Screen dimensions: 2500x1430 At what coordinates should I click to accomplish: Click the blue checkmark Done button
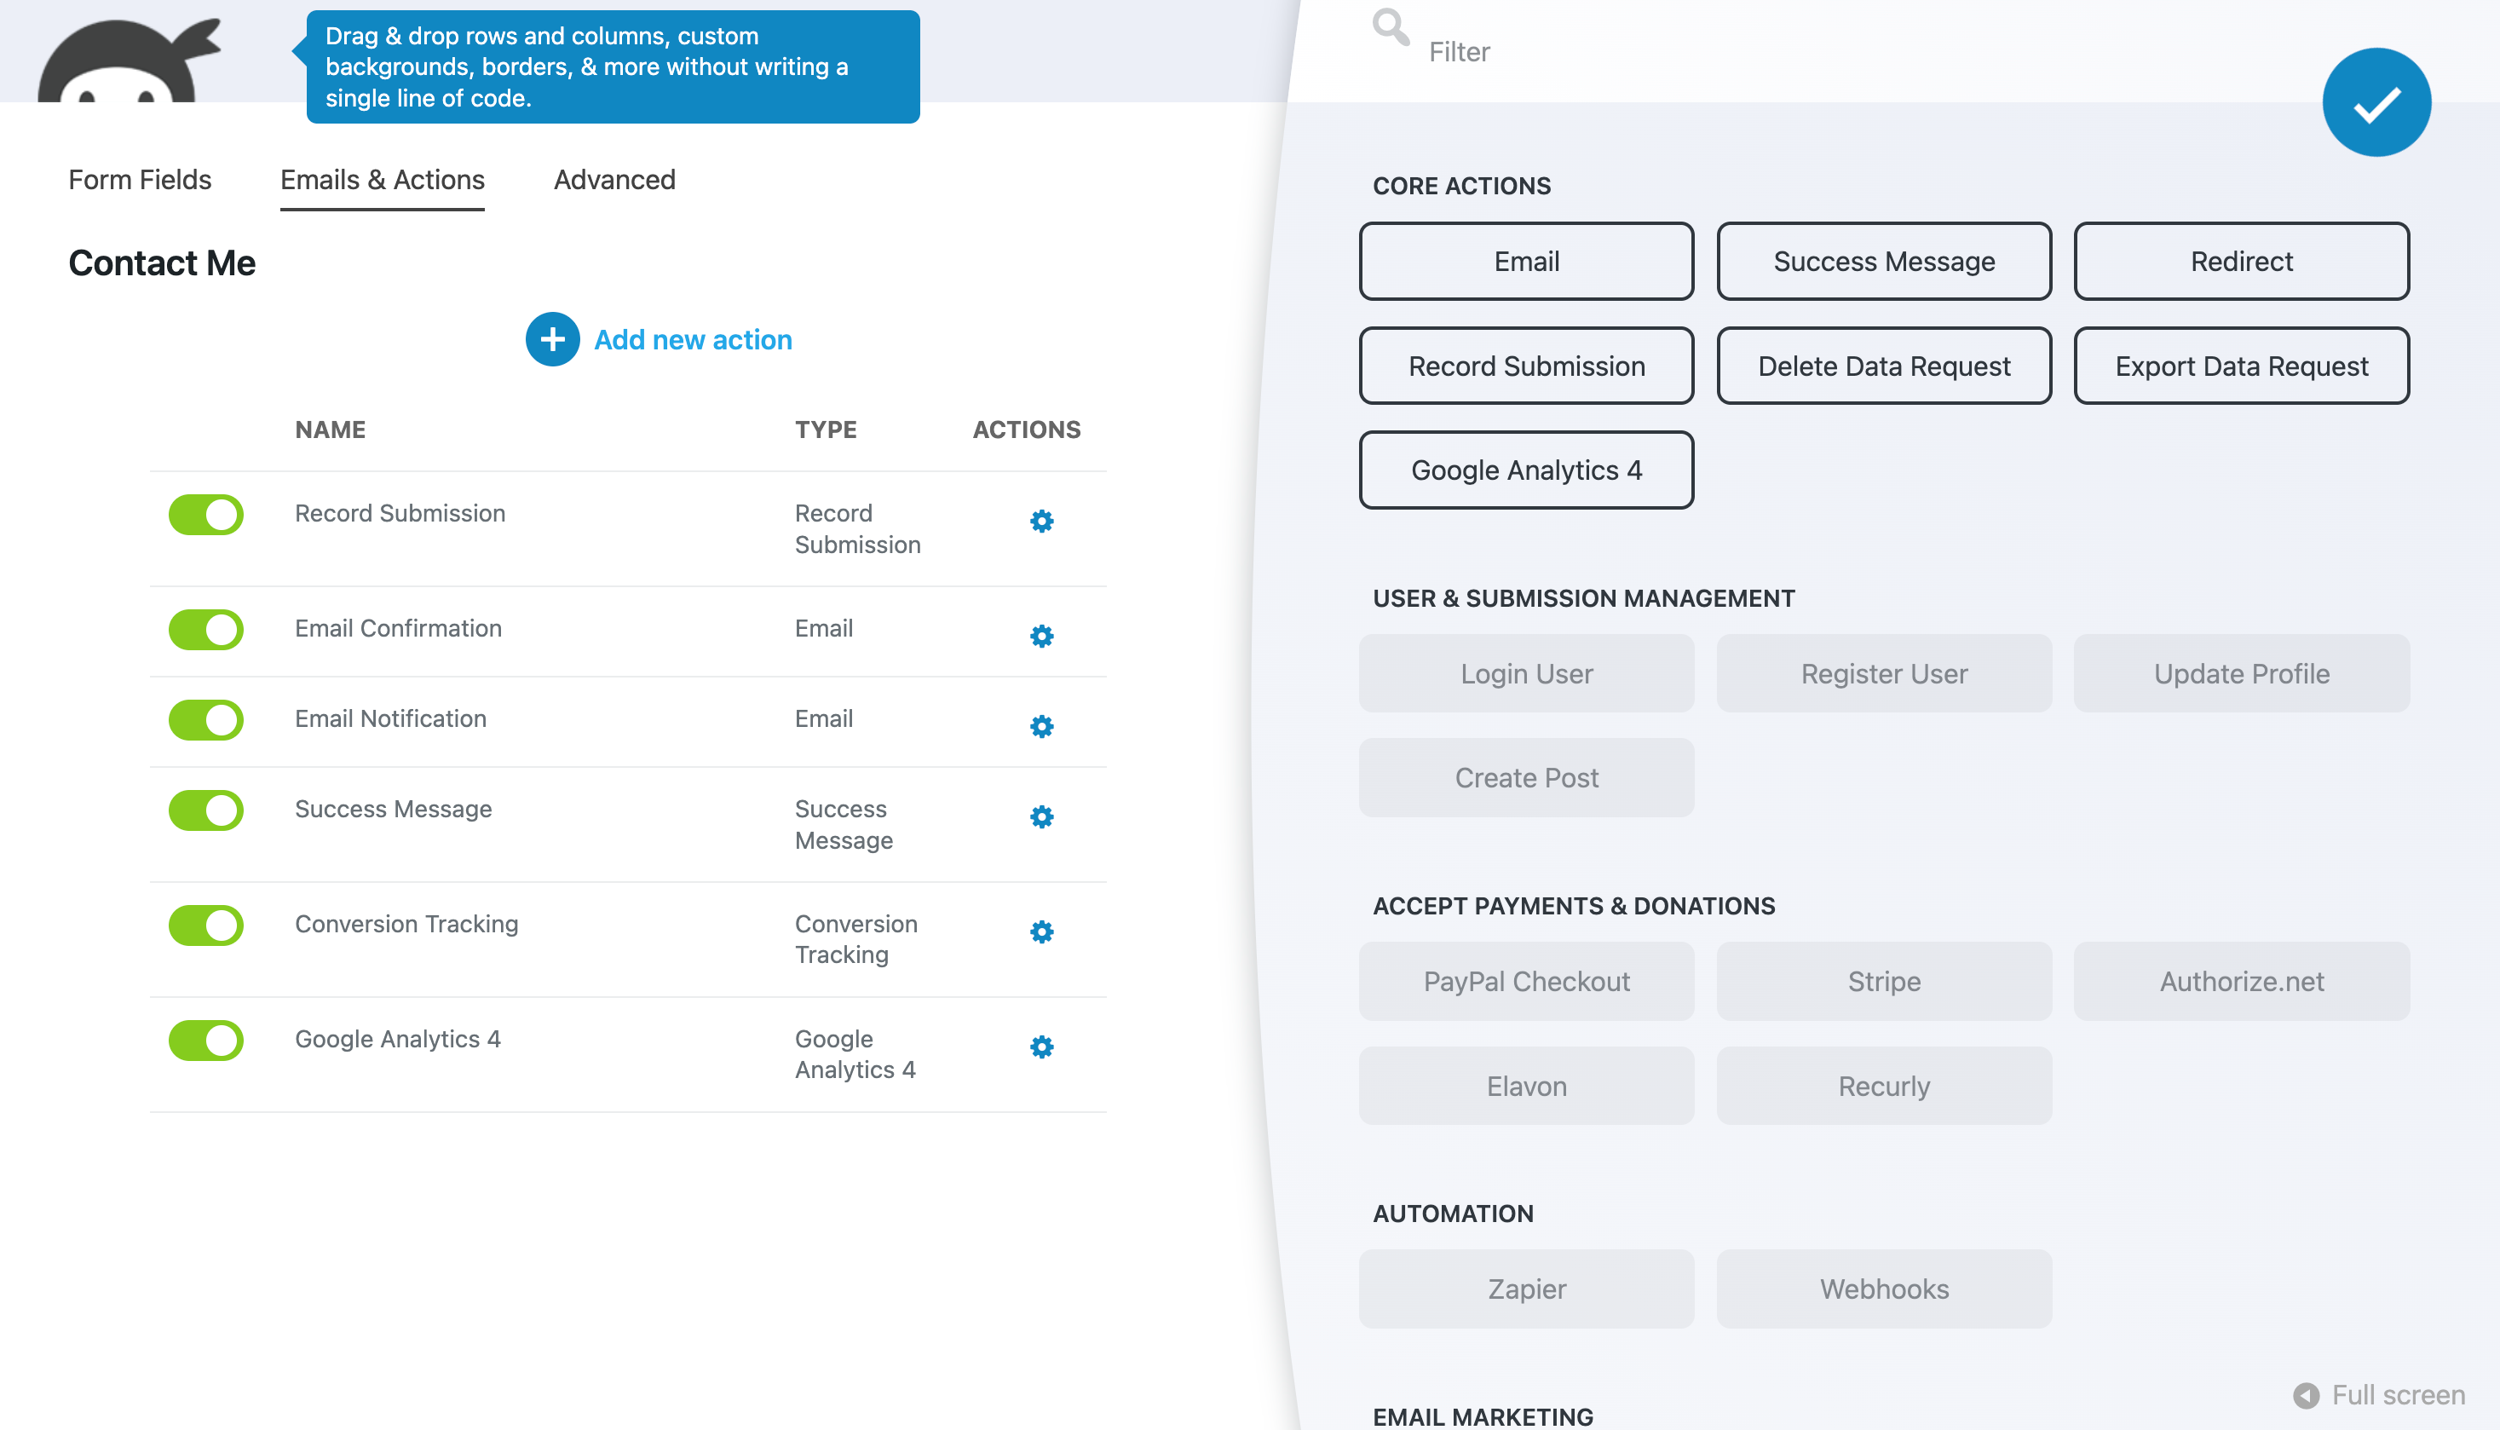pyautogui.click(x=2376, y=102)
